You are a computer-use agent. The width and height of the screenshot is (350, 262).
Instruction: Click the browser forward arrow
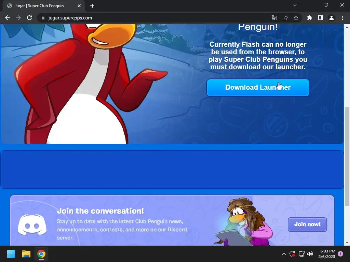pyautogui.click(x=18, y=18)
